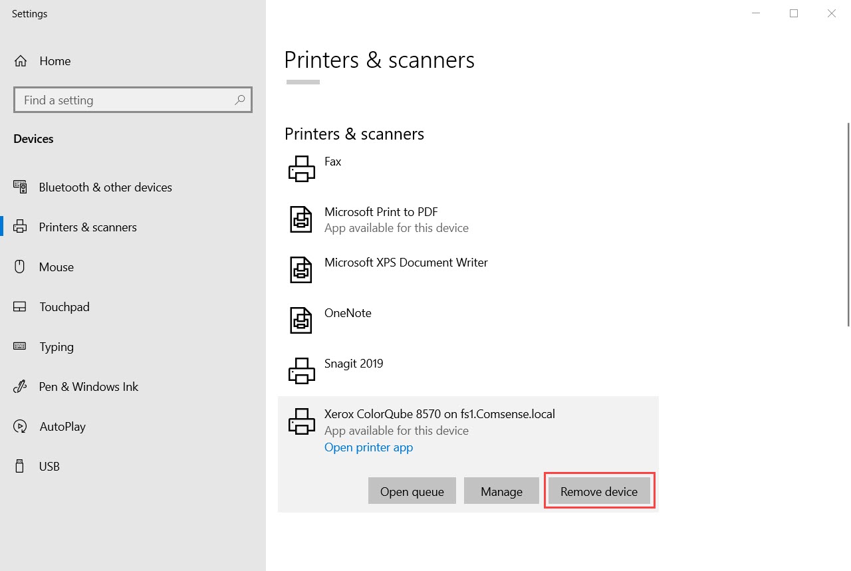Screen dimensions: 851x571
Task: Maximize the Settings window
Action: [794, 13]
